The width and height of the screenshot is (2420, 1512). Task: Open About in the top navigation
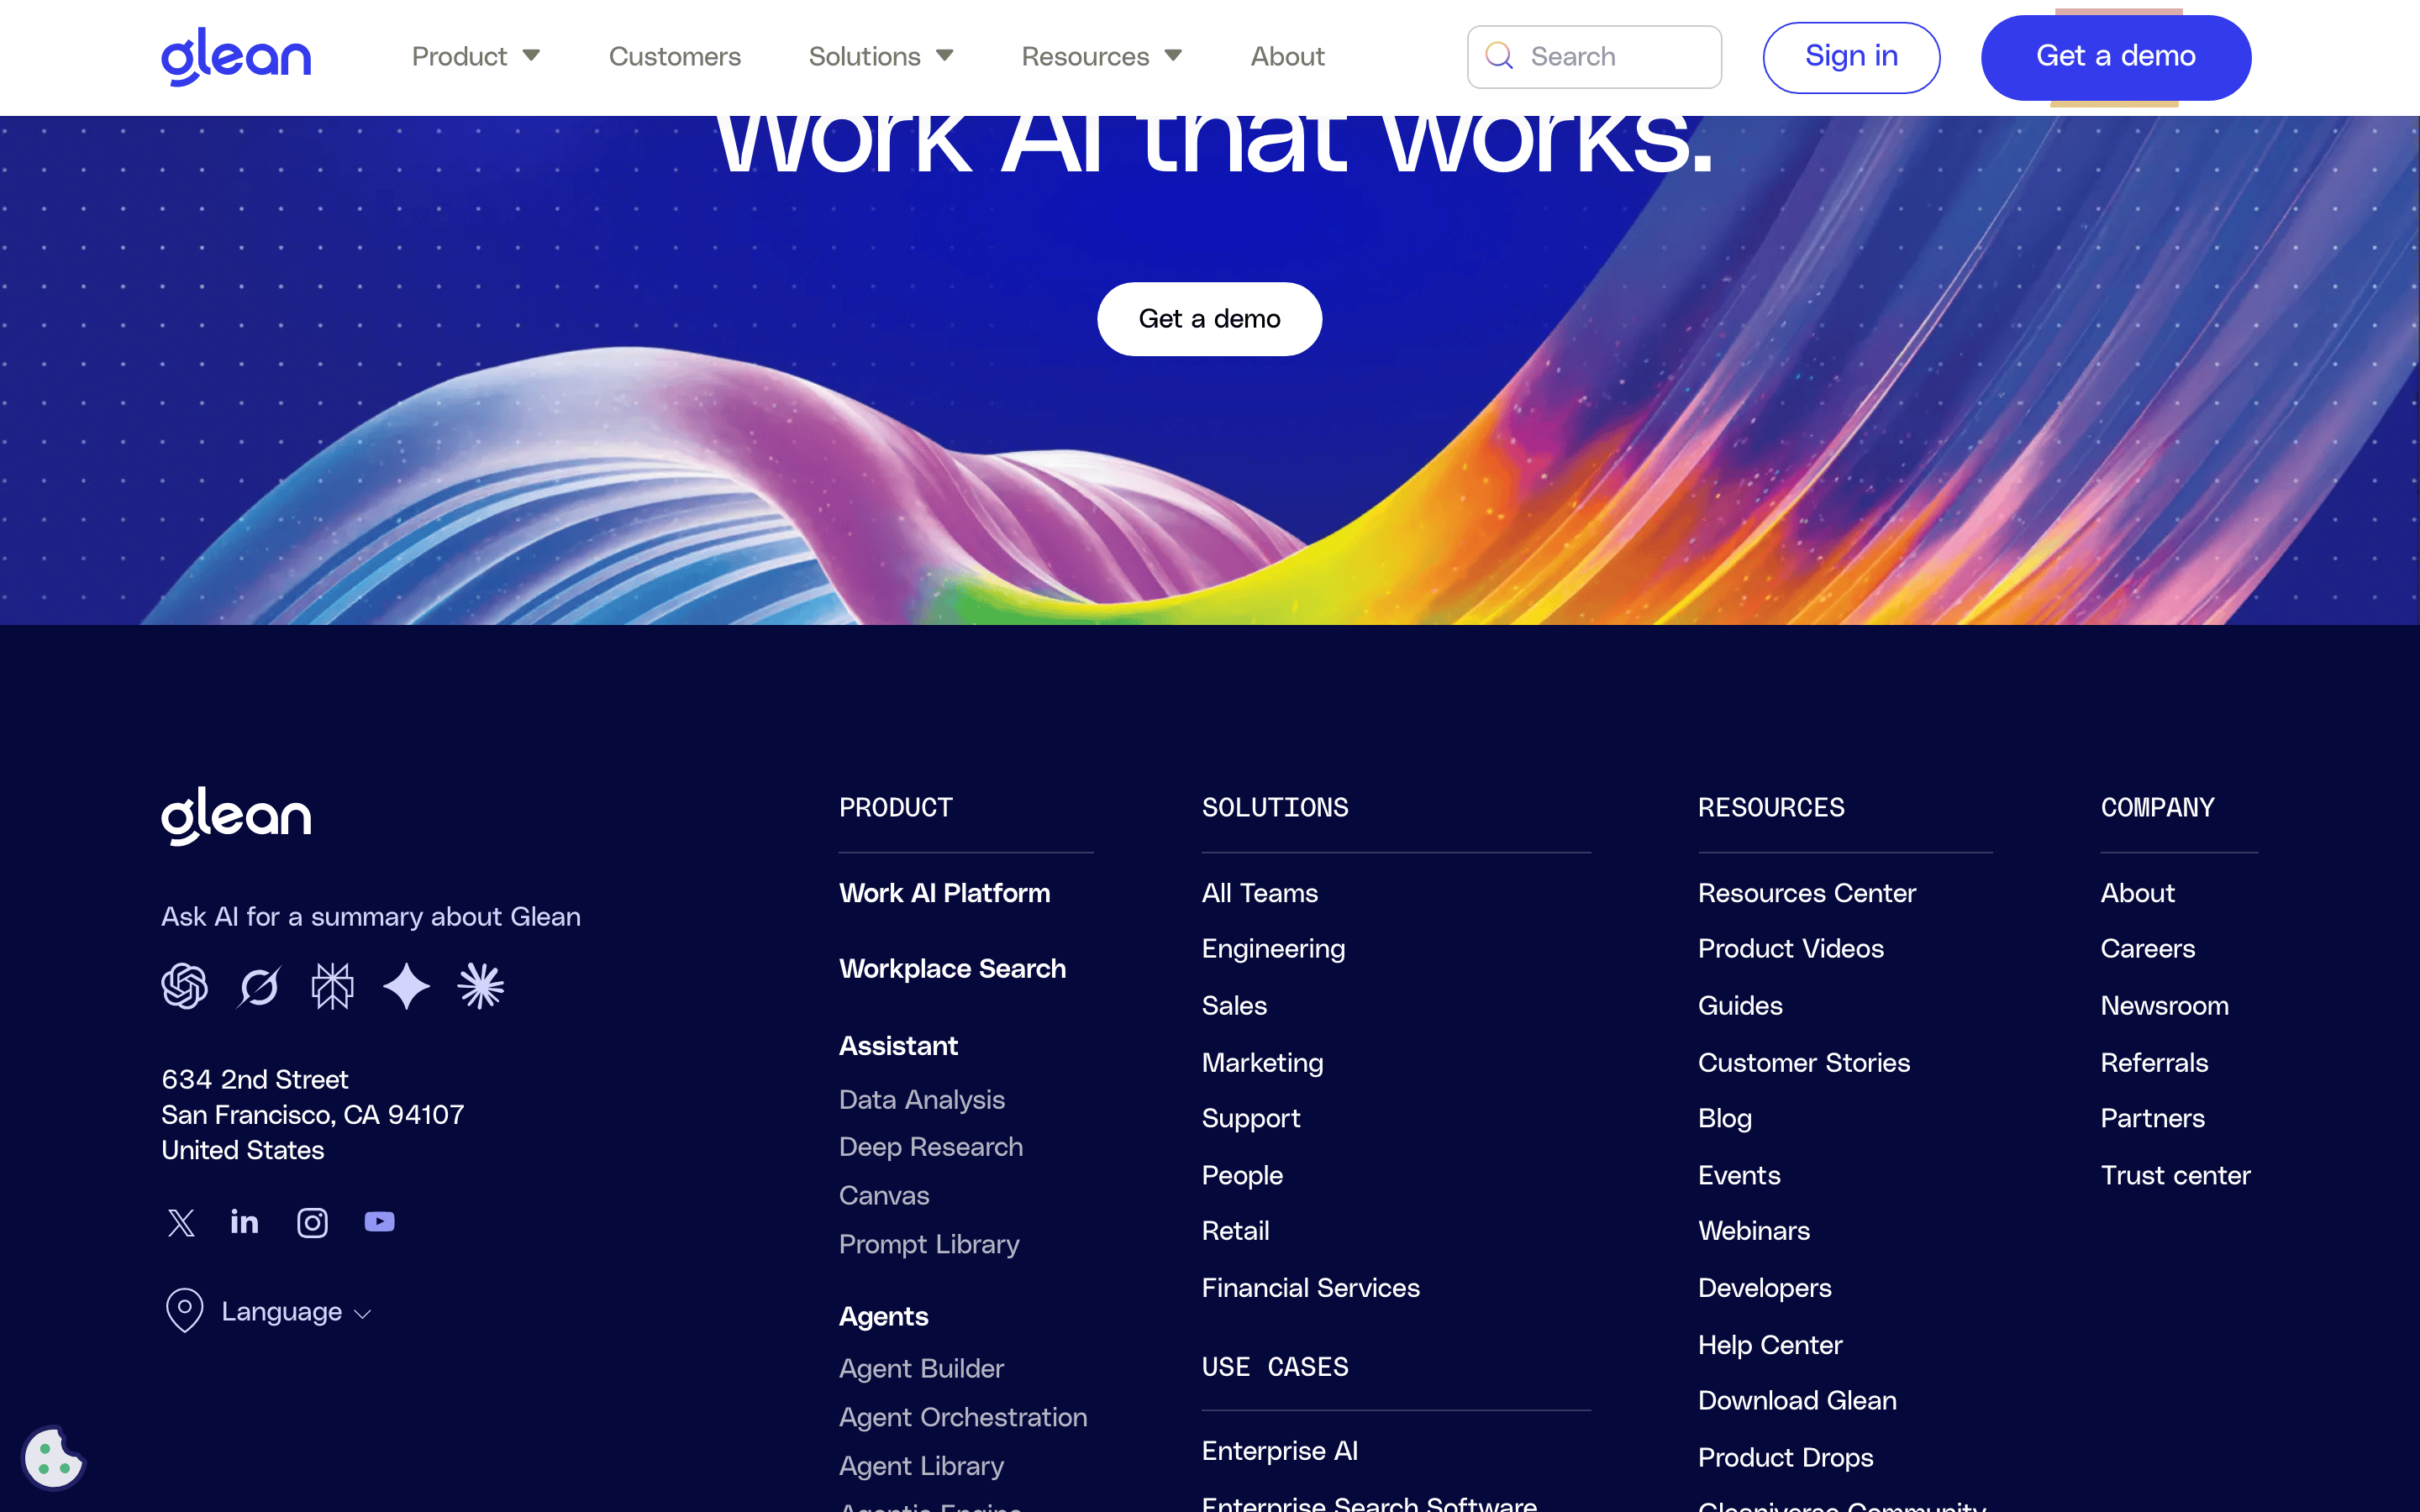1287,56
